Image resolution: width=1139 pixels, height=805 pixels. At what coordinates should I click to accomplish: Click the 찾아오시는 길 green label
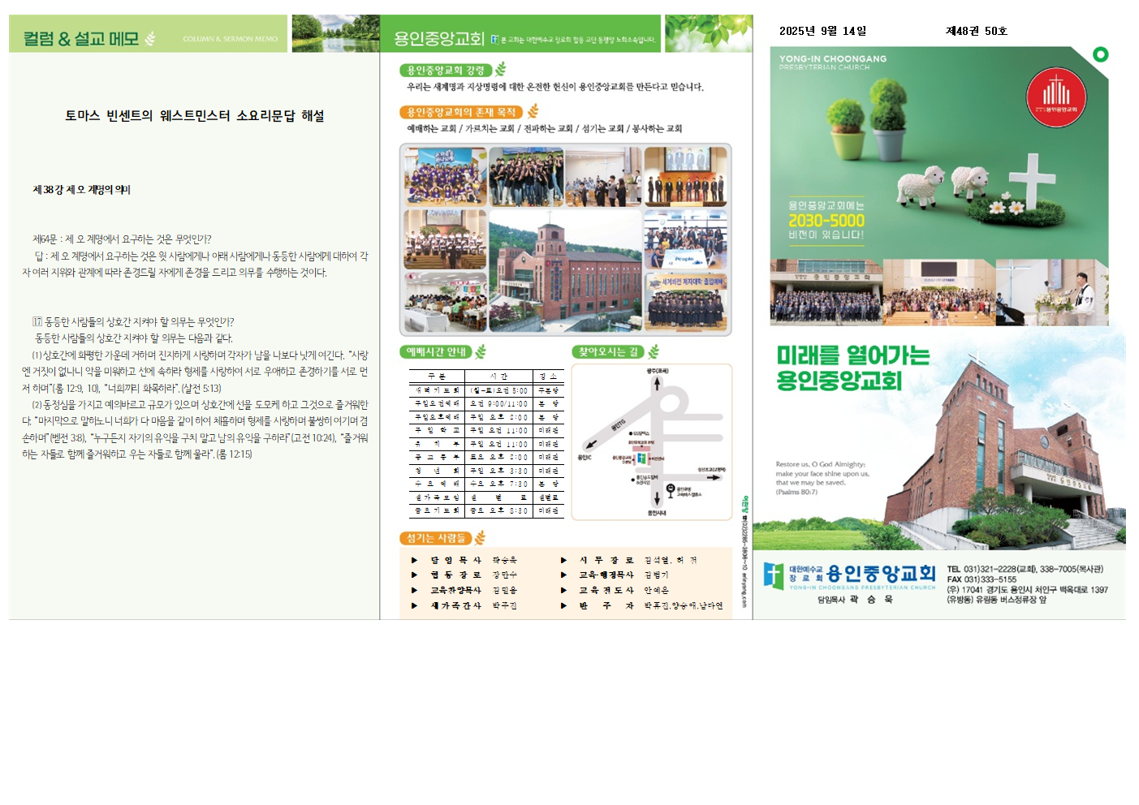(608, 351)
